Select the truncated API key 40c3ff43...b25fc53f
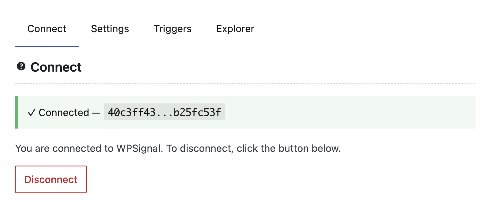The width and height of the screenshot is (492, 202). (164, 112)
